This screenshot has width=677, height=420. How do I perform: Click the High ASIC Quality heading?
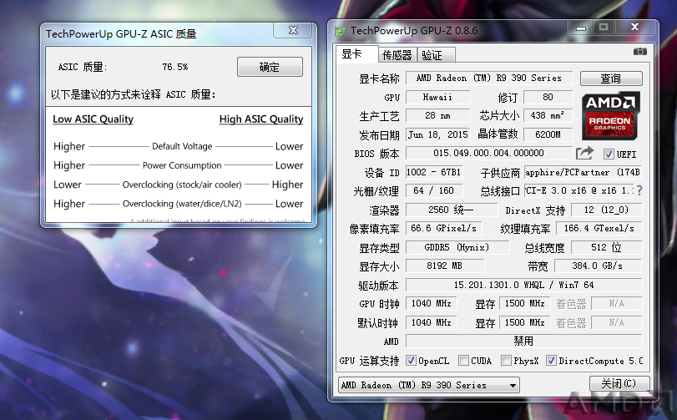point(261,119)
